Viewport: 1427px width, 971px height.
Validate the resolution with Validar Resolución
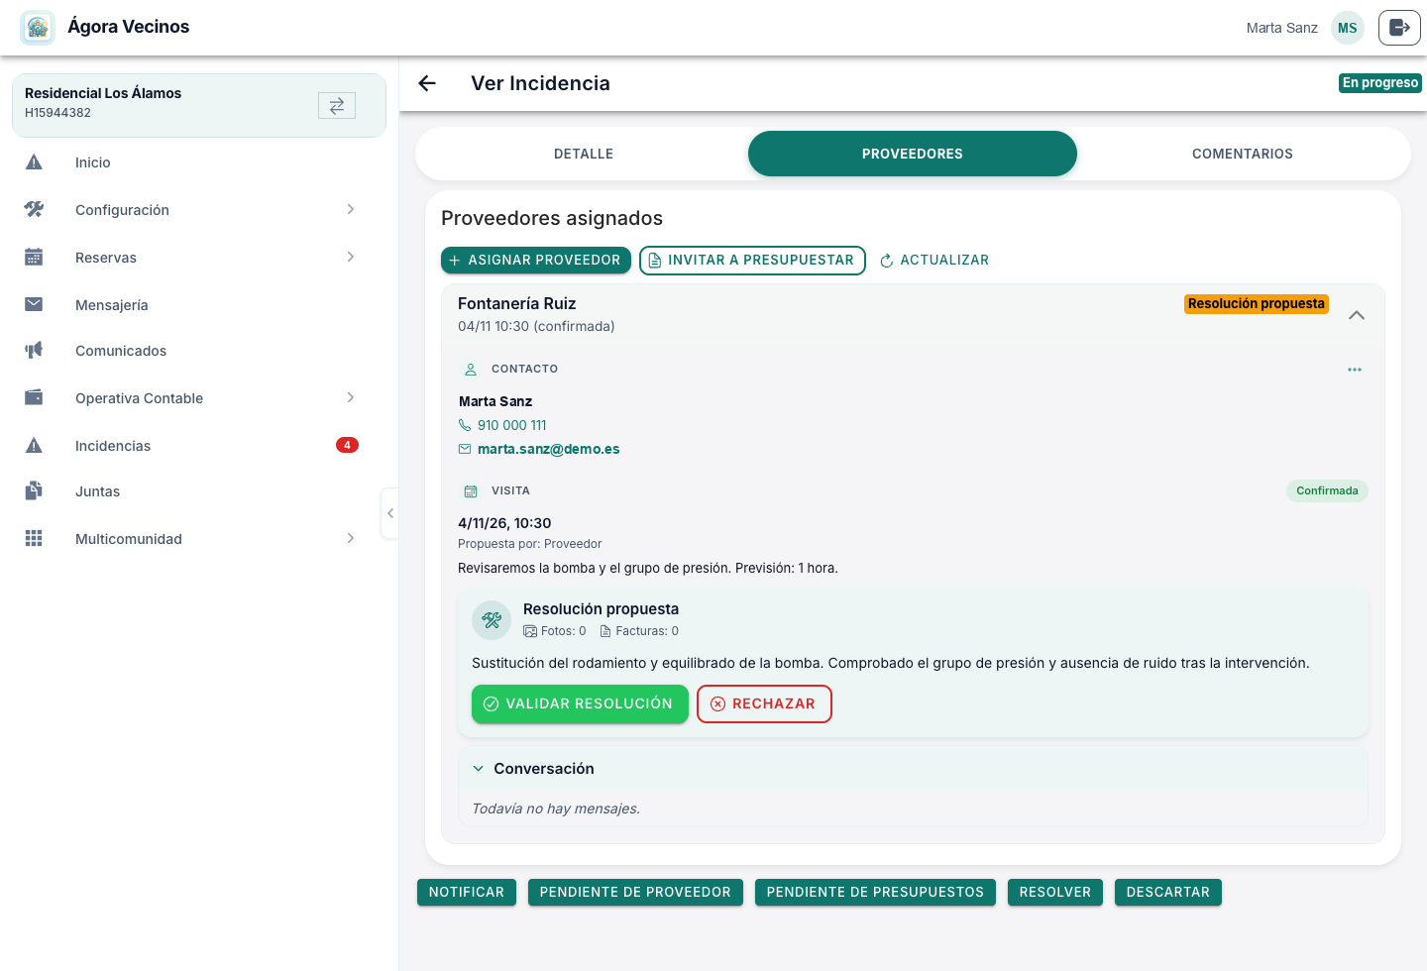click(x=580, y=703)
